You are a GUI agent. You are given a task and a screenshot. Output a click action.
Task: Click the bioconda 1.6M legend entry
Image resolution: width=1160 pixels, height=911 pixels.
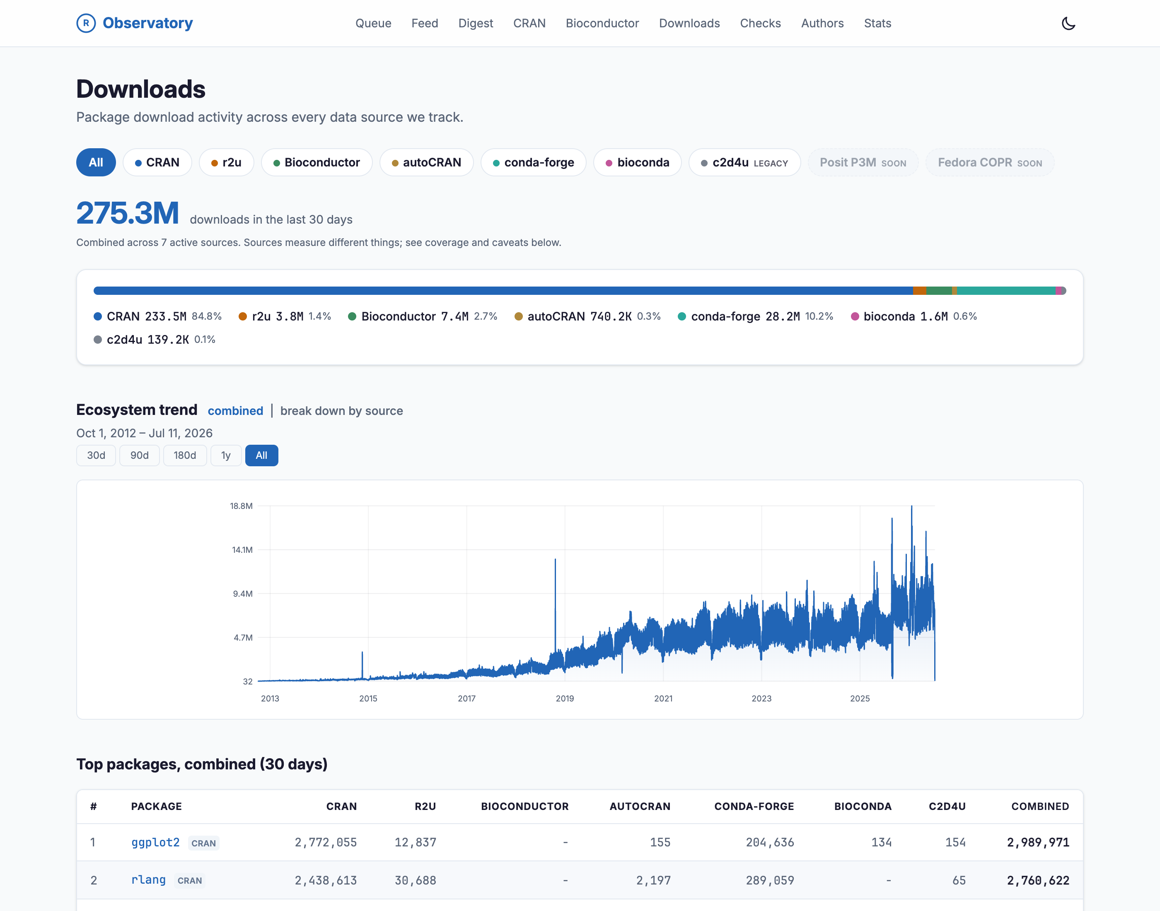tap(914, 316)
